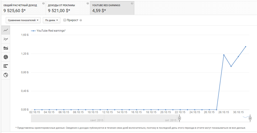Click the 0,00 $ axis label
257x133 pixels.
click(25, 110)
